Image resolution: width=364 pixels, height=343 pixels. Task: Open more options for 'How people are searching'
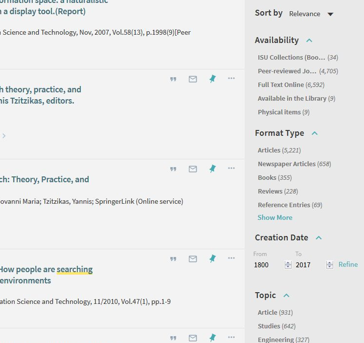[231, 258]
